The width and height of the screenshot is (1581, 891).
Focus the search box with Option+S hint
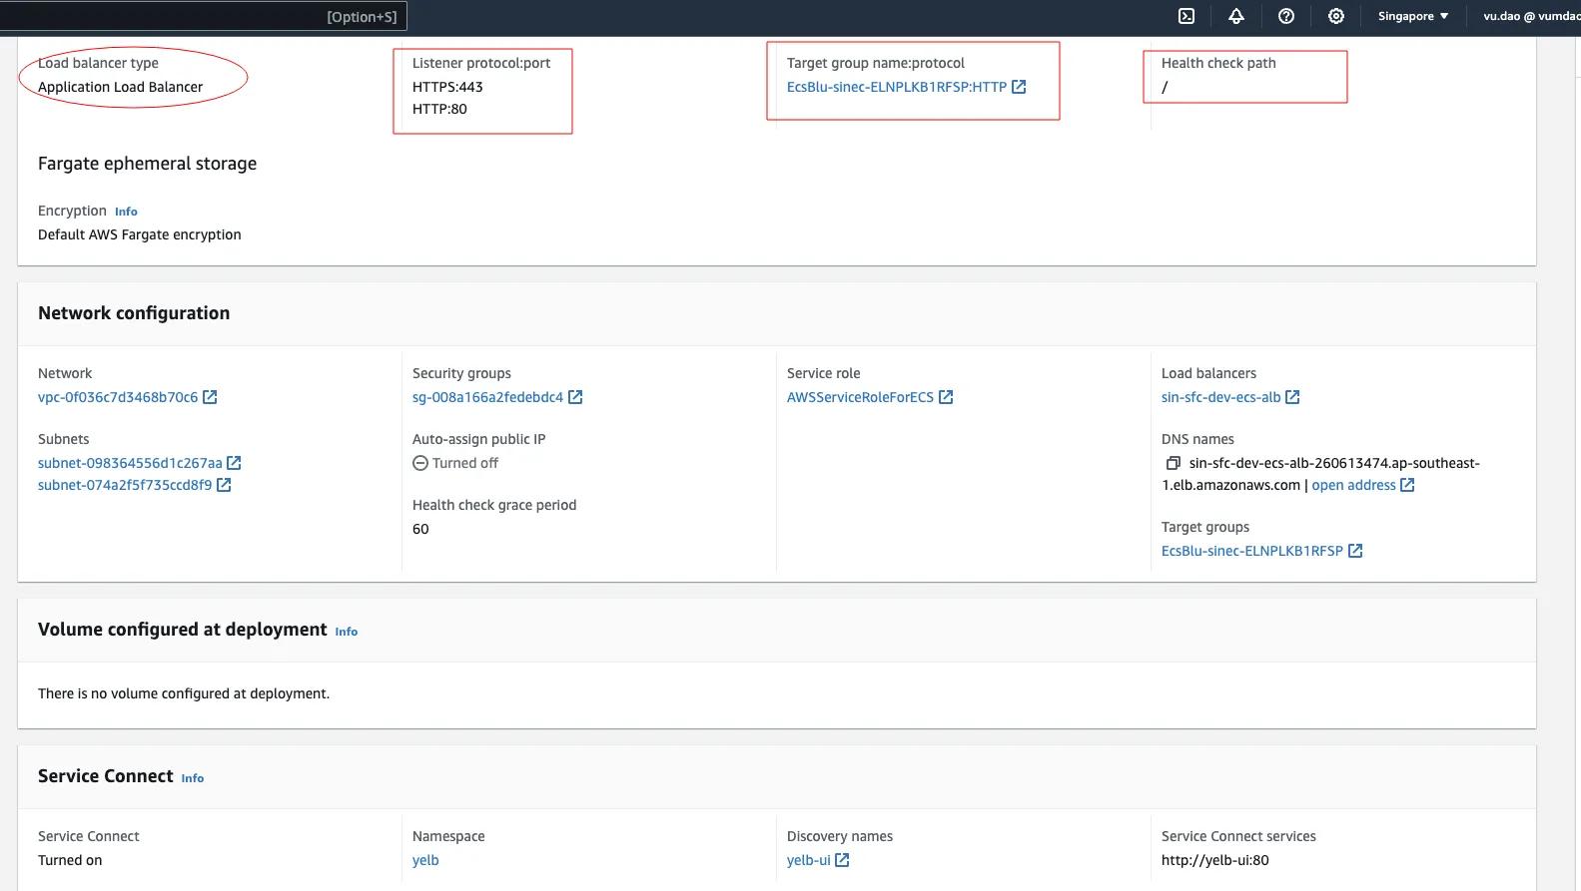(x=204, y=16)
